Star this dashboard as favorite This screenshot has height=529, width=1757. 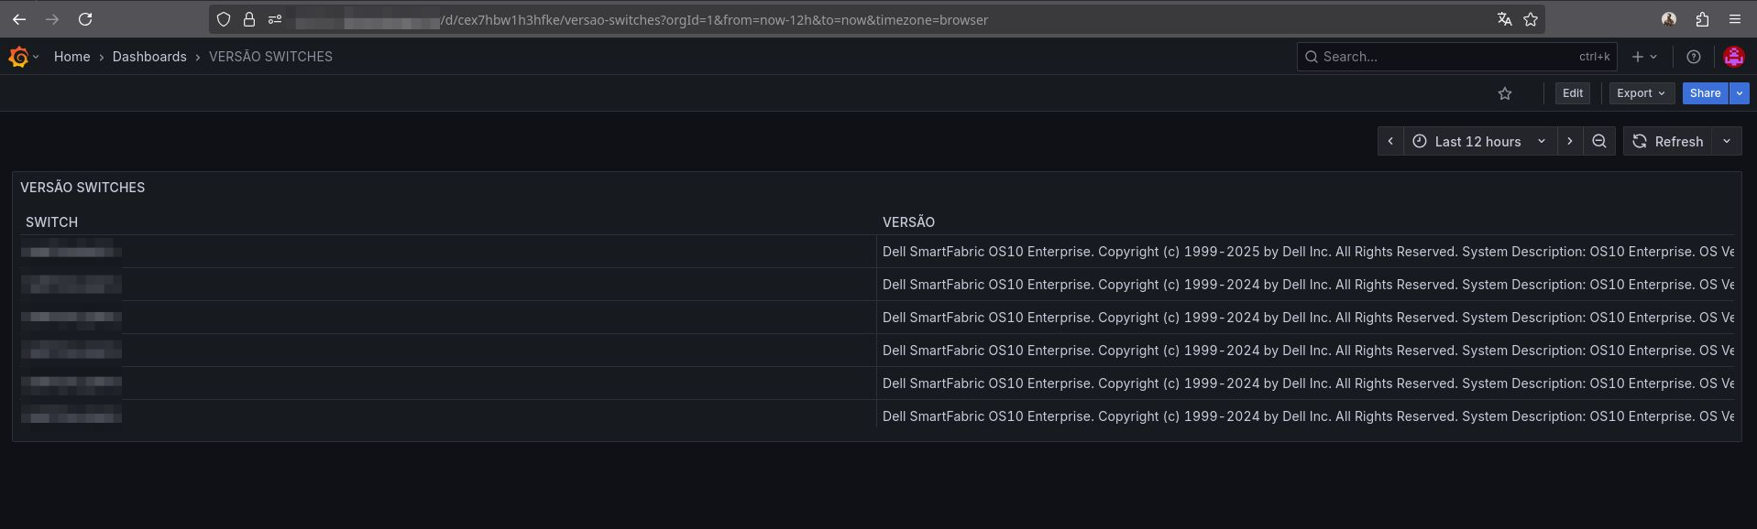coord(1505,93)
